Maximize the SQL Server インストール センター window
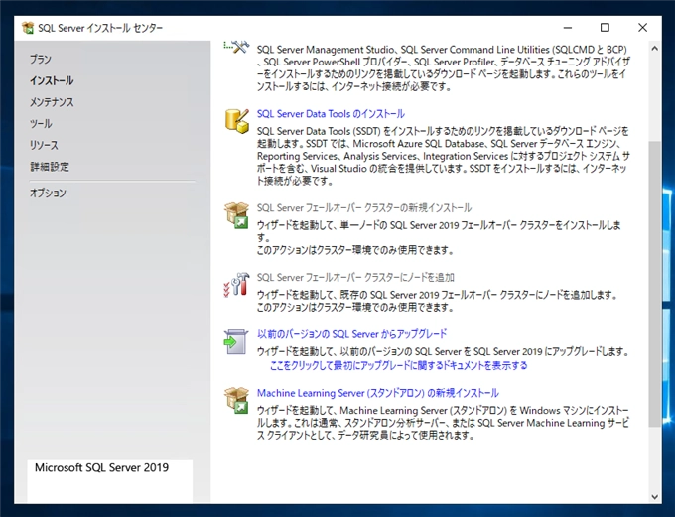Screen dimensions: 675x517 (x=605, y=28)
